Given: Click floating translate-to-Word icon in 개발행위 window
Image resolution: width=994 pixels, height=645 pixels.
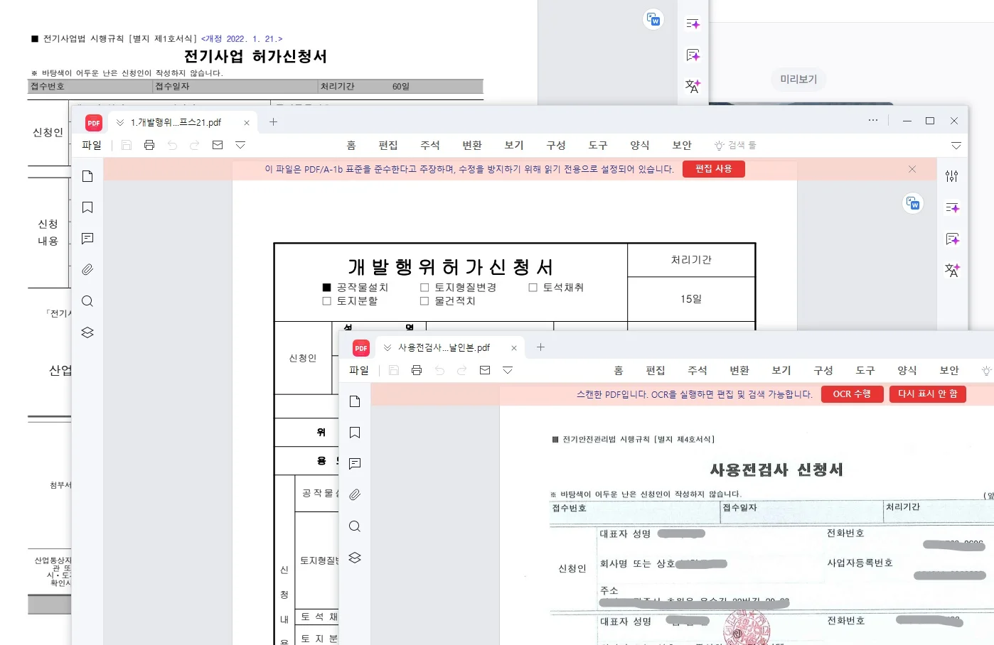Looking at the screenshot, I should 913,203.
